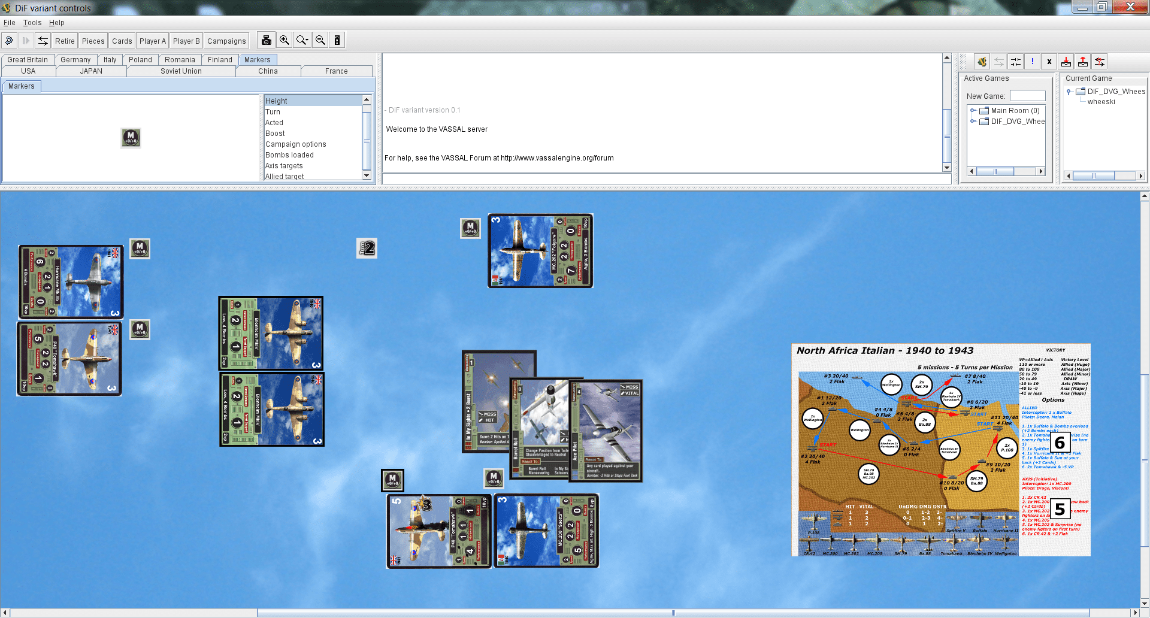Zoom out of the game map
This screenshot has width=1150, height=618.
[x=320, y=40]
